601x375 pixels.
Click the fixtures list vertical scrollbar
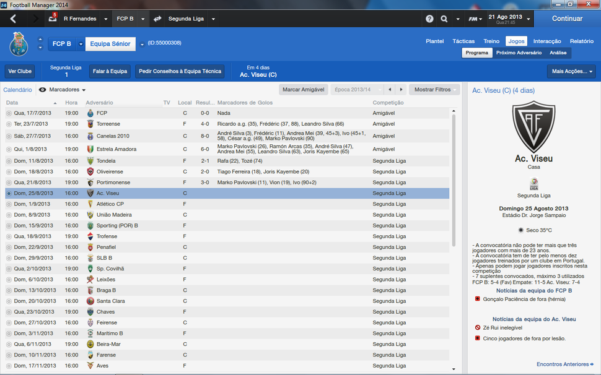[454, 180]
